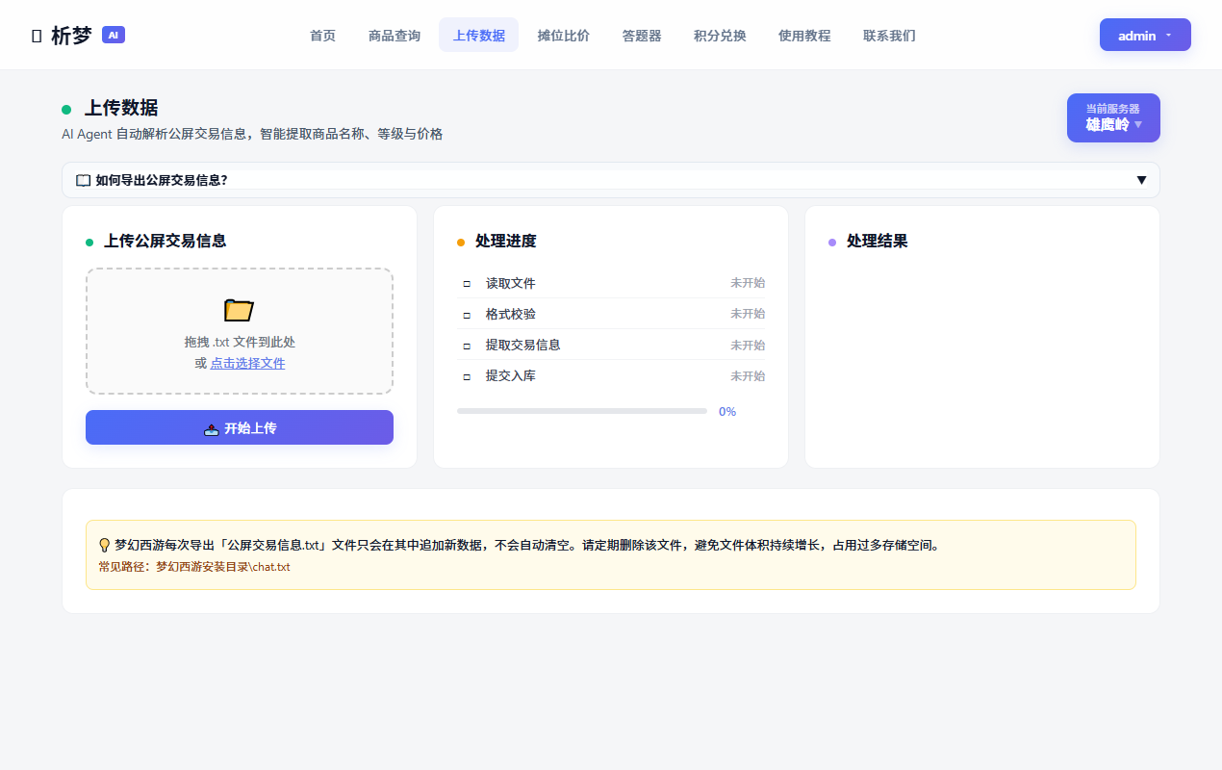Screen dimensions: 1222x770
Task: Switch to the 答题器 page
Action: [x=642, y=36]
